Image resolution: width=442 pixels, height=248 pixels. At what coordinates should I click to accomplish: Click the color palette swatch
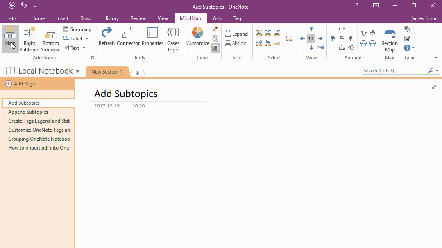(215, 48)
